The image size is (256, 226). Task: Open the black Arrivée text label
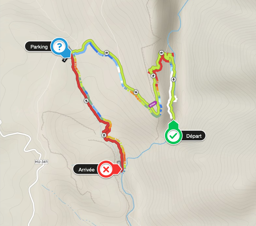click(86, 169)
